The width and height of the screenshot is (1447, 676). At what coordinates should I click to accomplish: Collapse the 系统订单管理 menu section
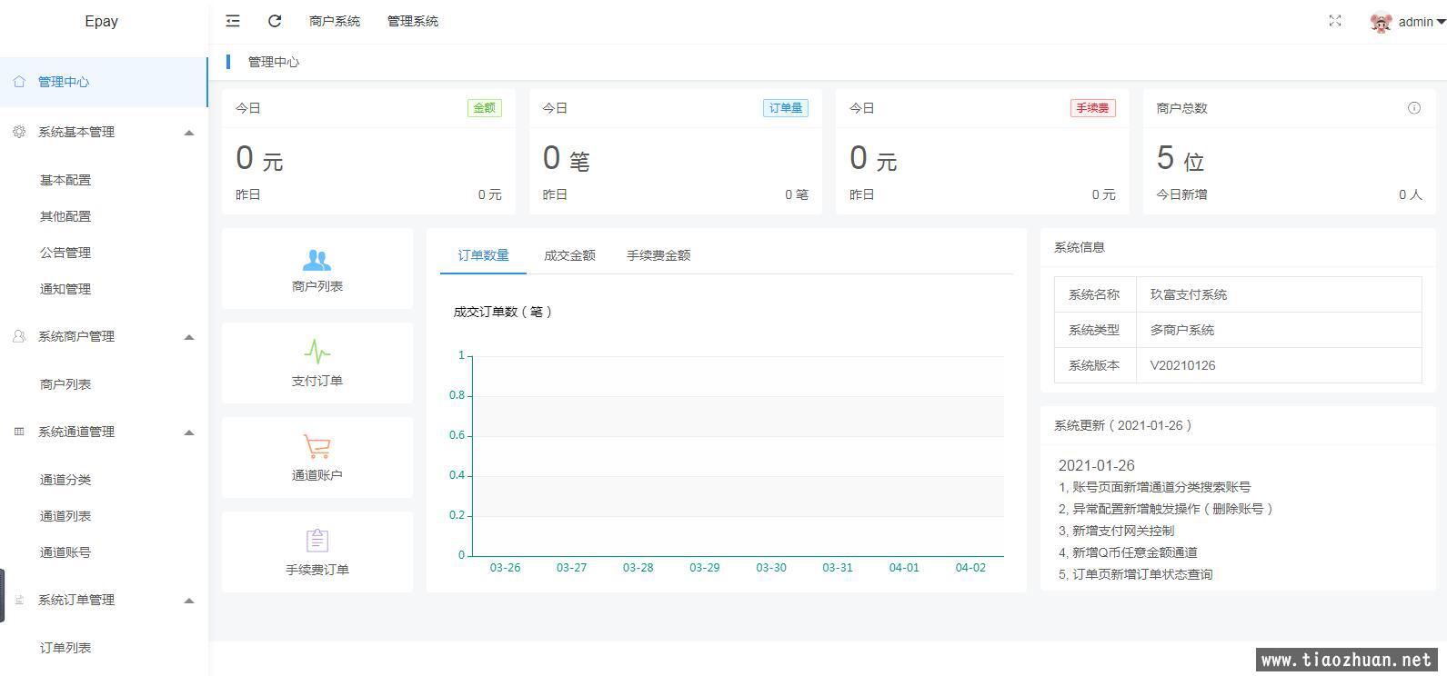[x=189, y=601]
